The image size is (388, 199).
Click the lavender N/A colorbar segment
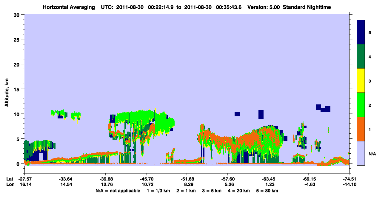(x=361, y=153)
